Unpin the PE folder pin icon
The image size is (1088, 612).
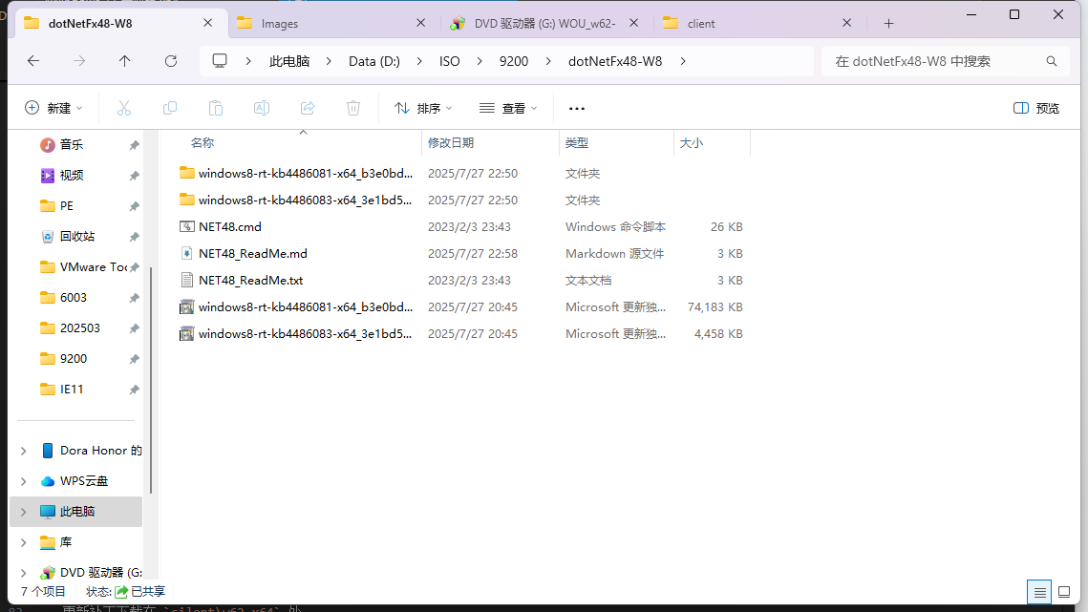[134, 206]
